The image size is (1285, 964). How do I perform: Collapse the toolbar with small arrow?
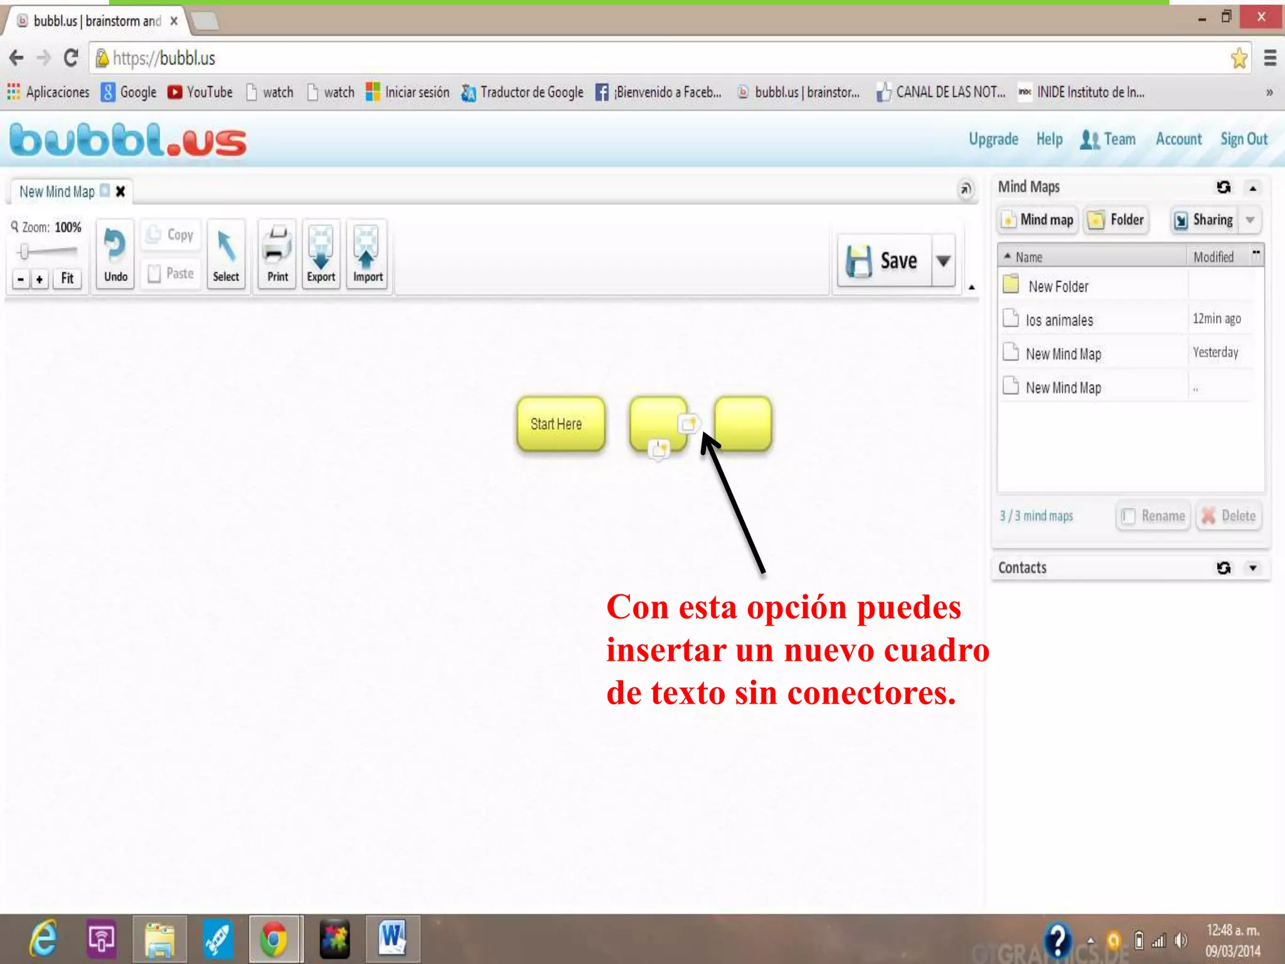click(x=971, y=287)
